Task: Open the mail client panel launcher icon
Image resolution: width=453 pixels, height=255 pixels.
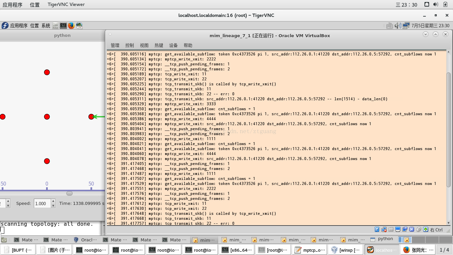Action: 79,26
